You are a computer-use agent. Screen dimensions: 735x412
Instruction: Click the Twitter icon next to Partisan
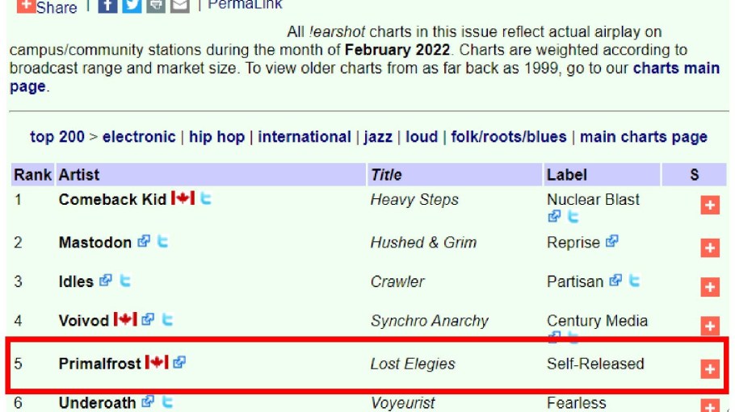(x=635, y=281)
